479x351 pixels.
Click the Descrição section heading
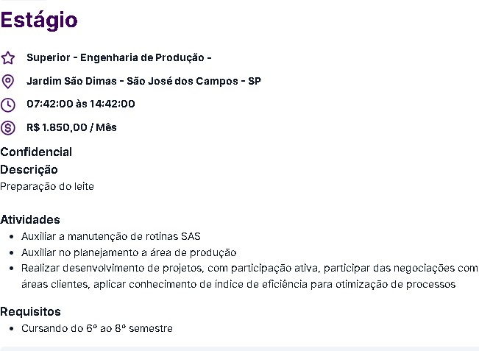(29, 170)
